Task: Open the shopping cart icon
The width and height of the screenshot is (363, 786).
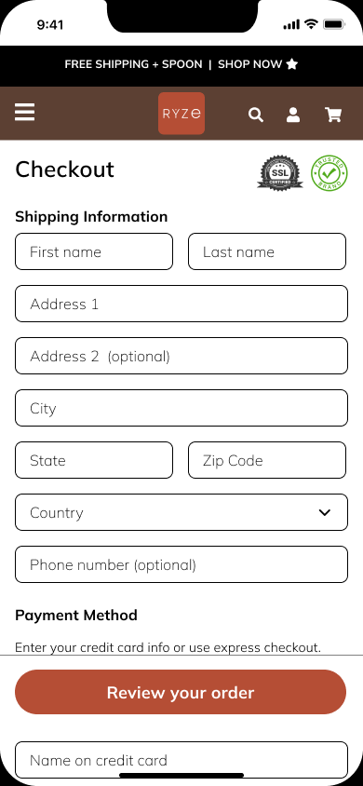Action: coord(333,115)
